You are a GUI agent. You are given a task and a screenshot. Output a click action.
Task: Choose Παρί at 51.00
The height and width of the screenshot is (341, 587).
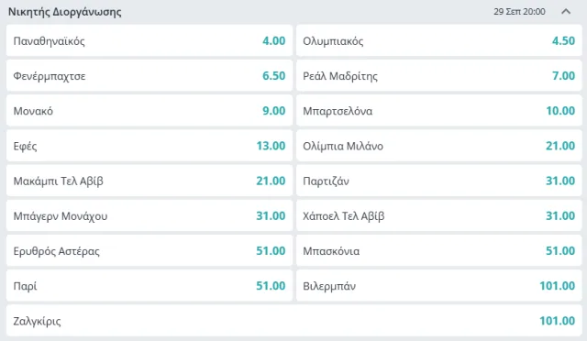pos(150,286)
